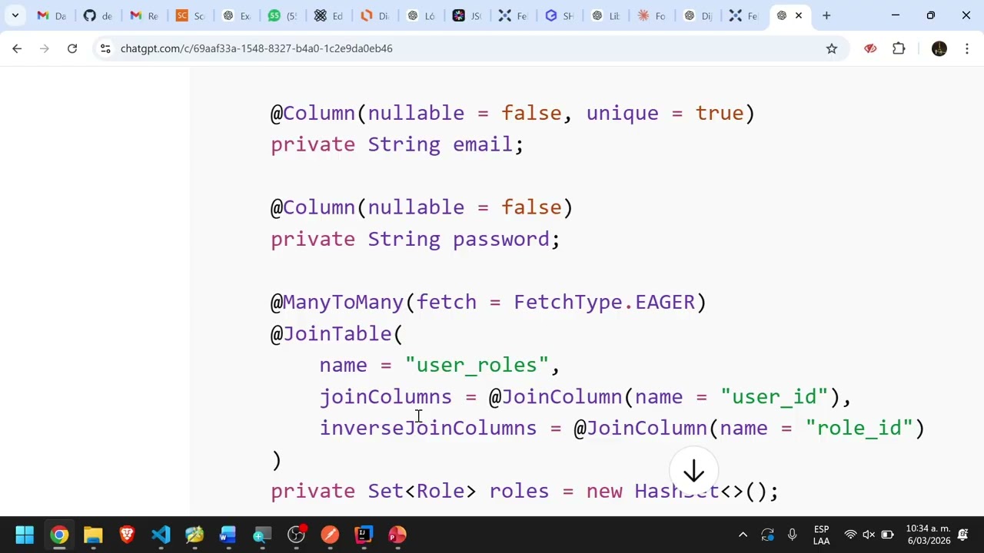Open the Extensions puzzle menu
984x553 pixels.
[899, 48]
